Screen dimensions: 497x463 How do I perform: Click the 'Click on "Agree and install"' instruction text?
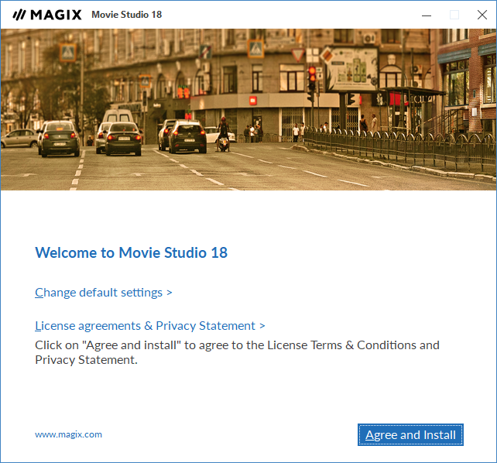coord(237,352)
